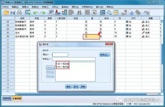Click the binoculars Find icon
This screenshot has height=107, width=165.
click(79, 13)
